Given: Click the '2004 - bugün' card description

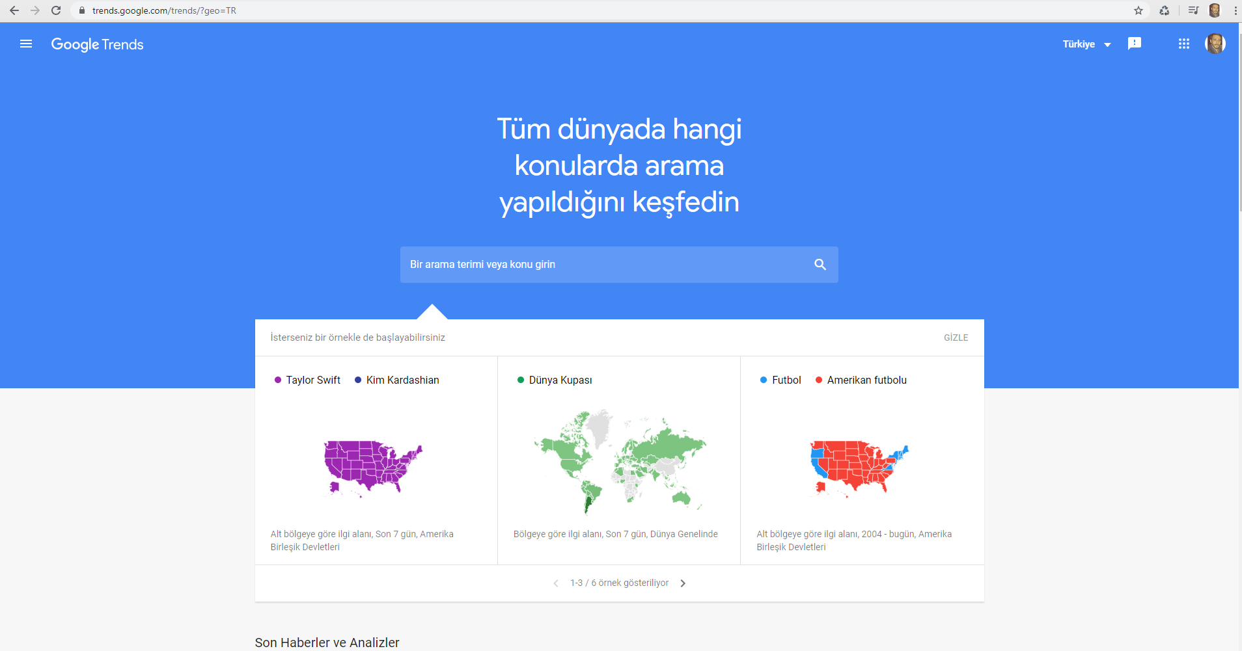Looking at the screenshot, I should 854,540.
